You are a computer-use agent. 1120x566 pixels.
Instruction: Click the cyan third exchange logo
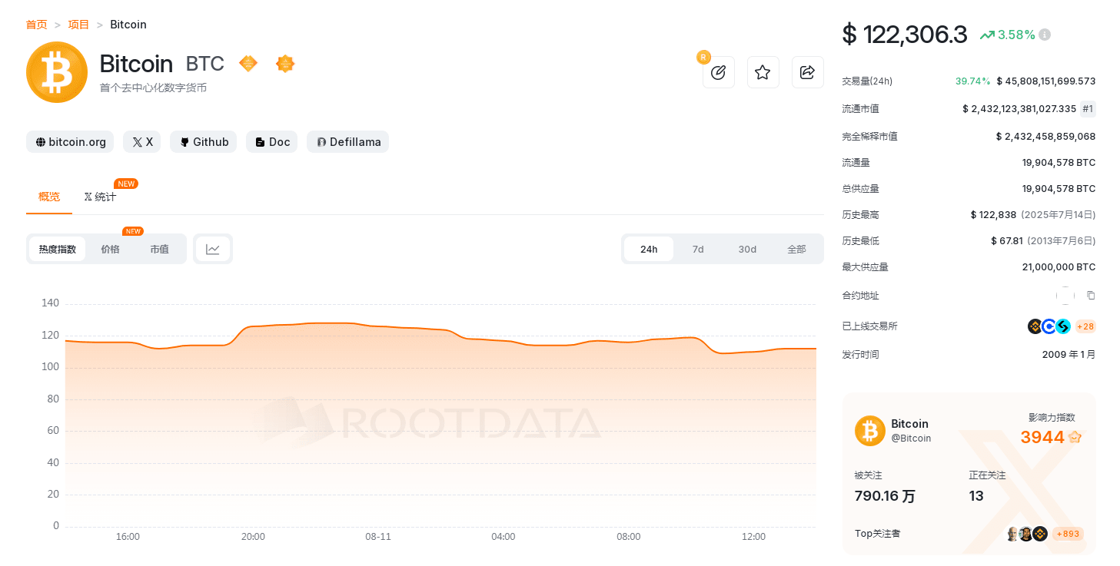[1062, 326]
